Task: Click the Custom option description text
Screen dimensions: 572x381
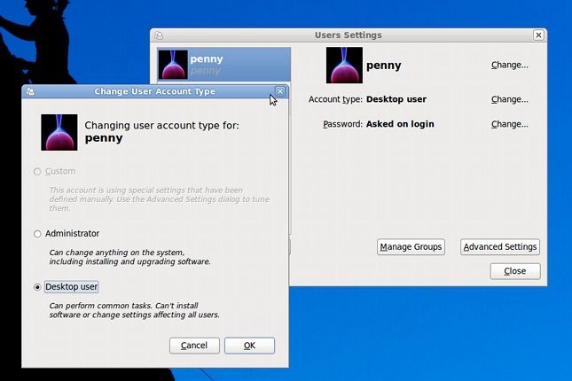Action: pyautogui.click(x=159, y=199)
